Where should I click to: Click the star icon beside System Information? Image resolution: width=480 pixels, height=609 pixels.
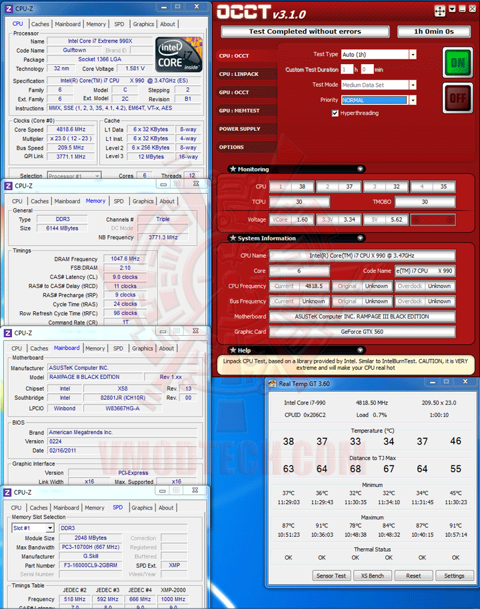click(x=233, y=238)
